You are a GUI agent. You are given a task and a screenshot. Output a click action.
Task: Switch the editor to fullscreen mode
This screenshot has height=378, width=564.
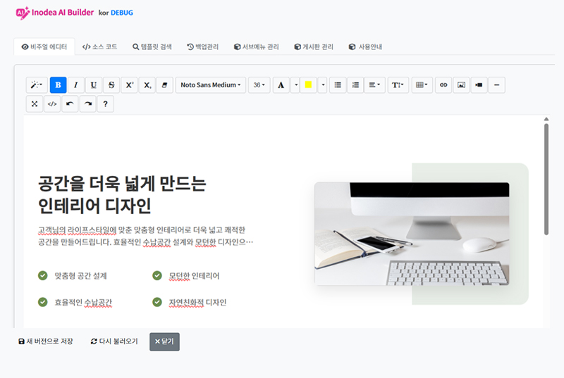point(34,104)
